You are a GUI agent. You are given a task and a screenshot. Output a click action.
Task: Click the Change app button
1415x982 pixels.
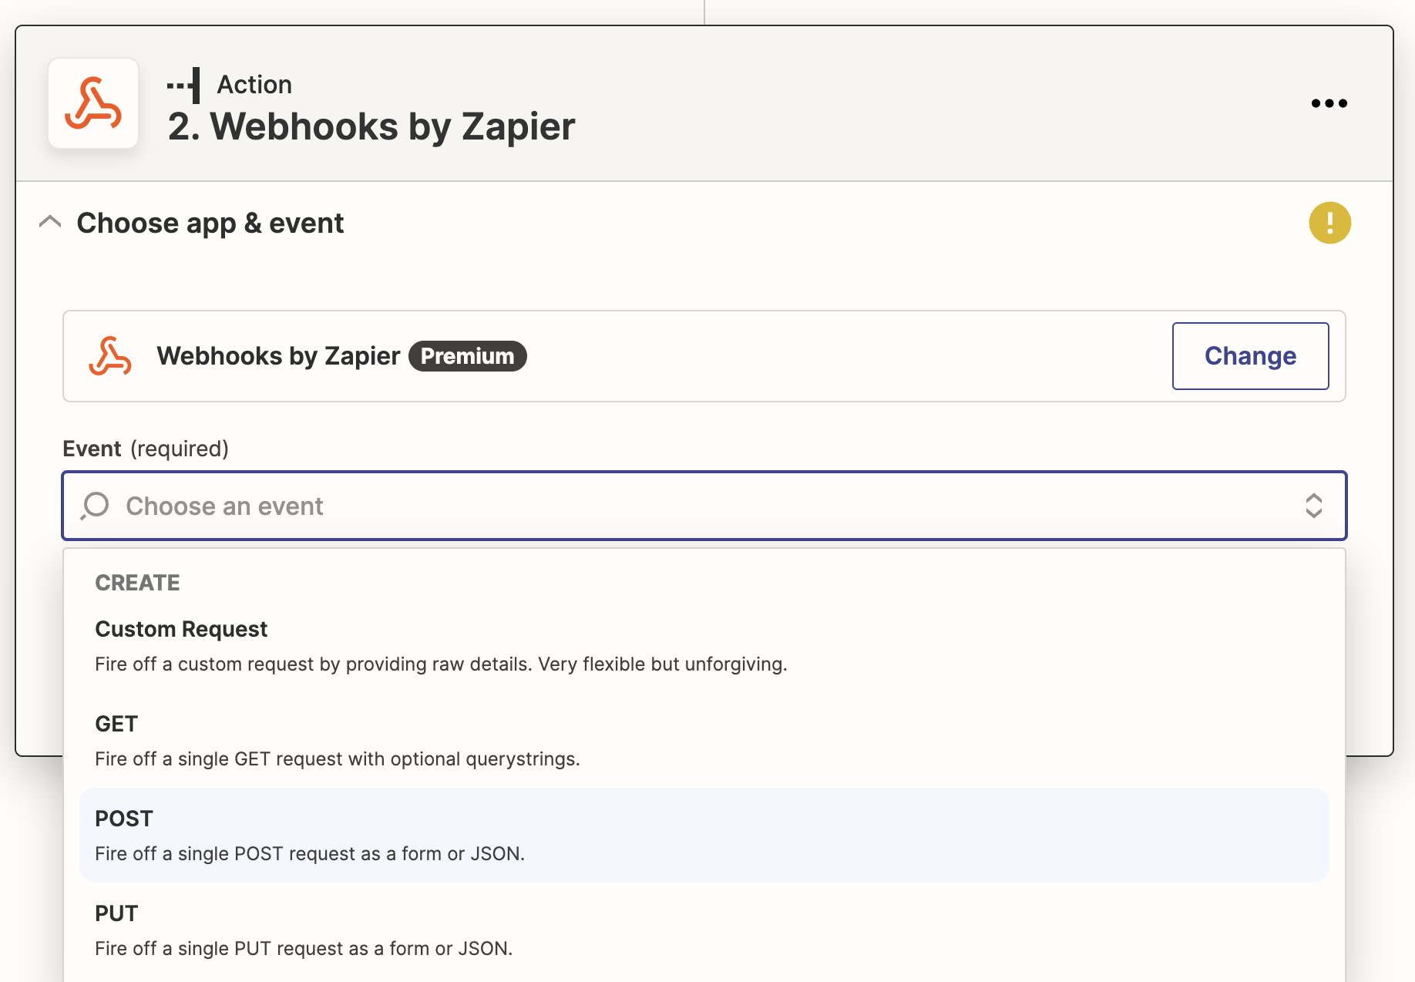click(x=1250, y=356)
